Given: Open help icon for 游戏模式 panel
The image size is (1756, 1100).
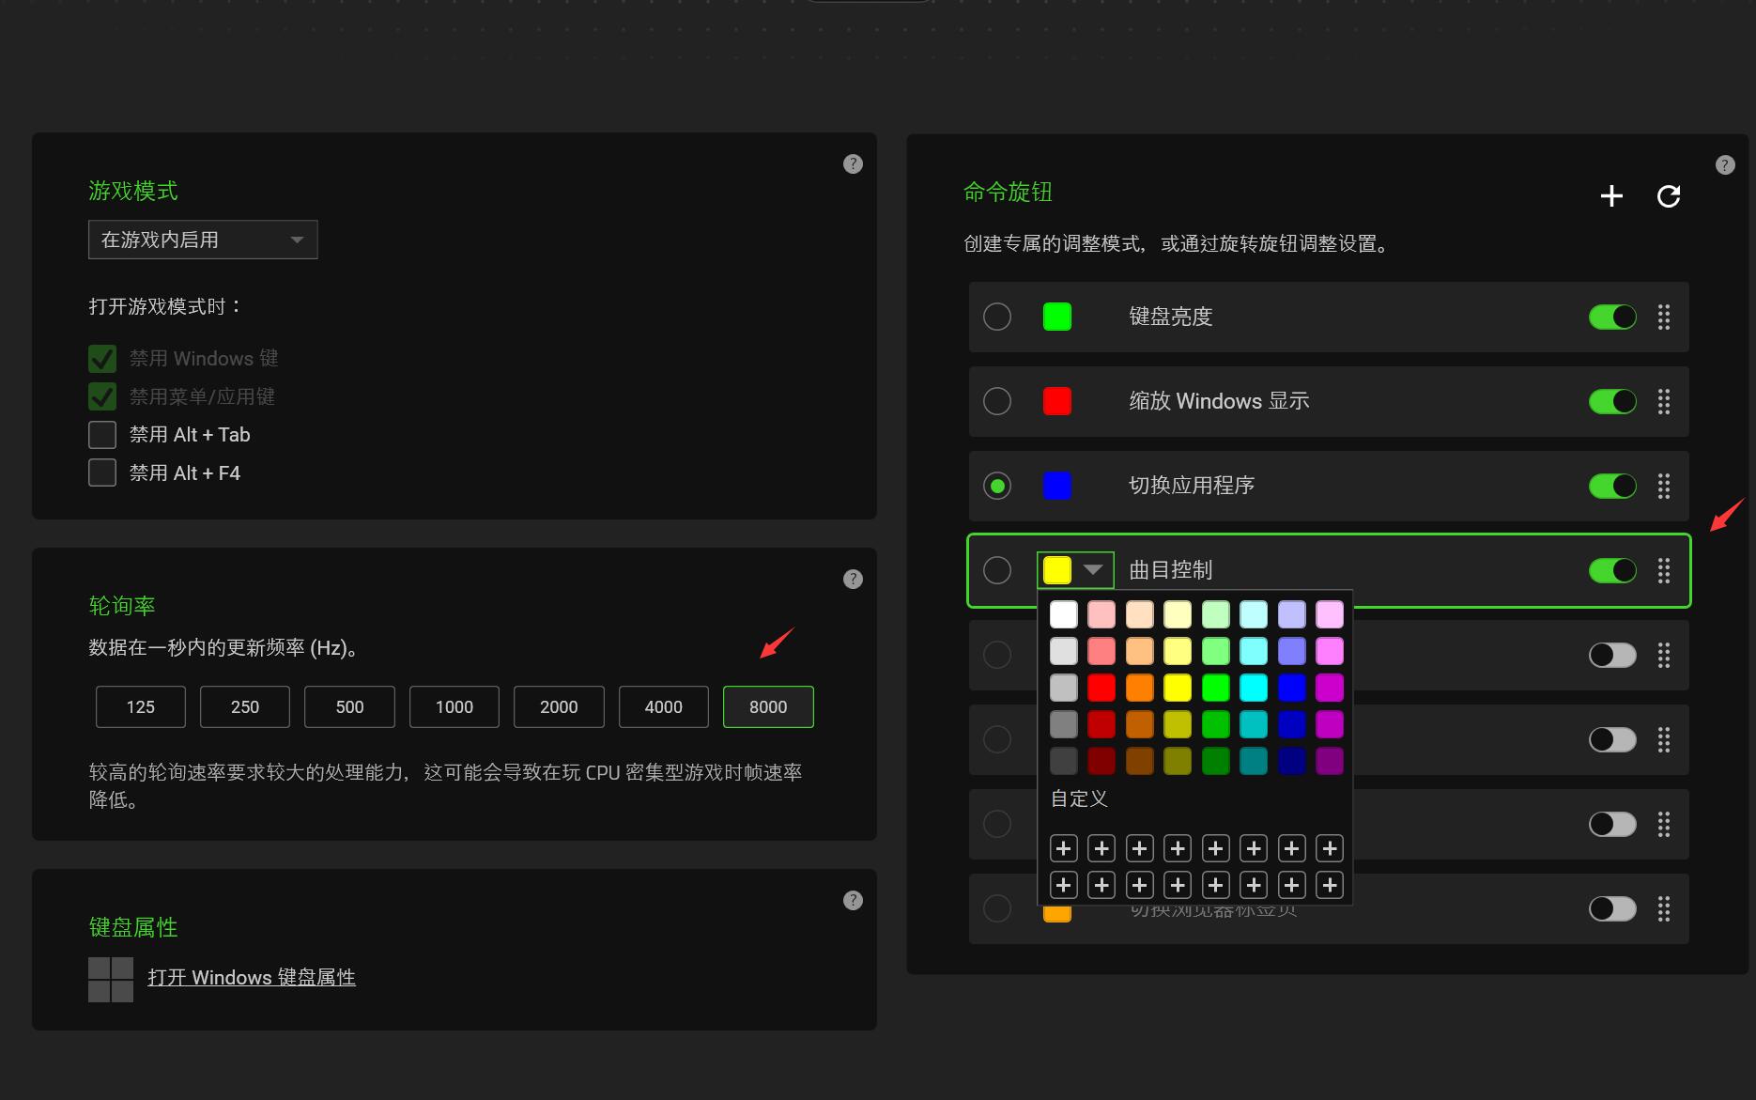Looking at the screenshot, I should [x=853, y=164].
